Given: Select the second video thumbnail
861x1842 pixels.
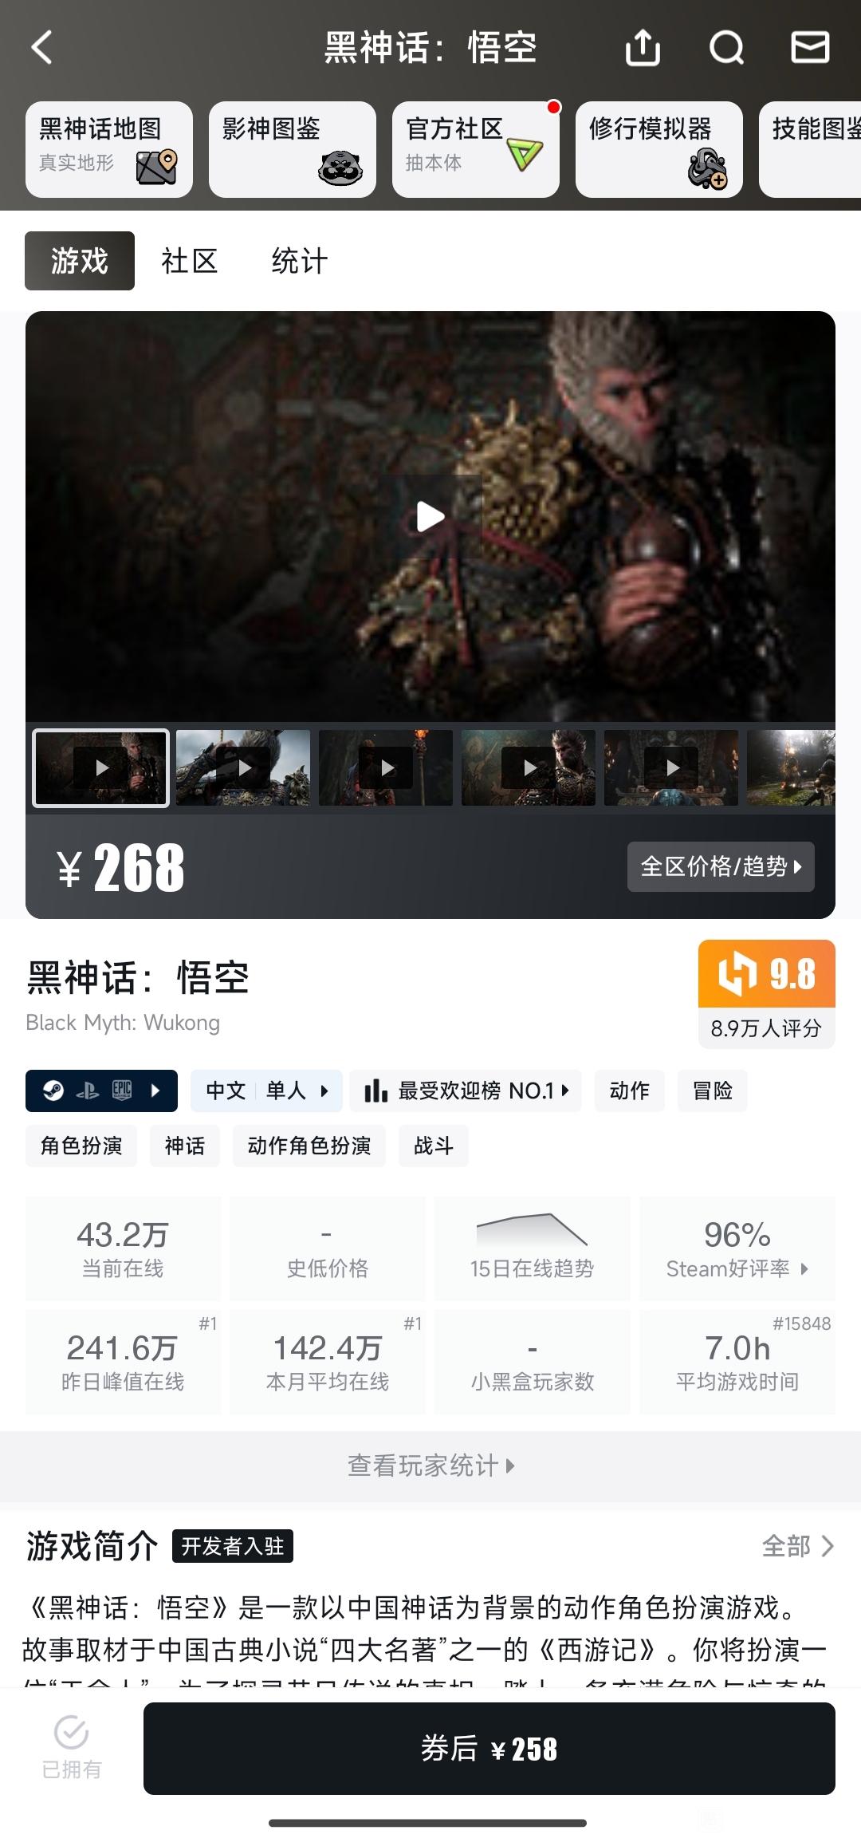Looking at the screenshot, I should click(243, 767).
